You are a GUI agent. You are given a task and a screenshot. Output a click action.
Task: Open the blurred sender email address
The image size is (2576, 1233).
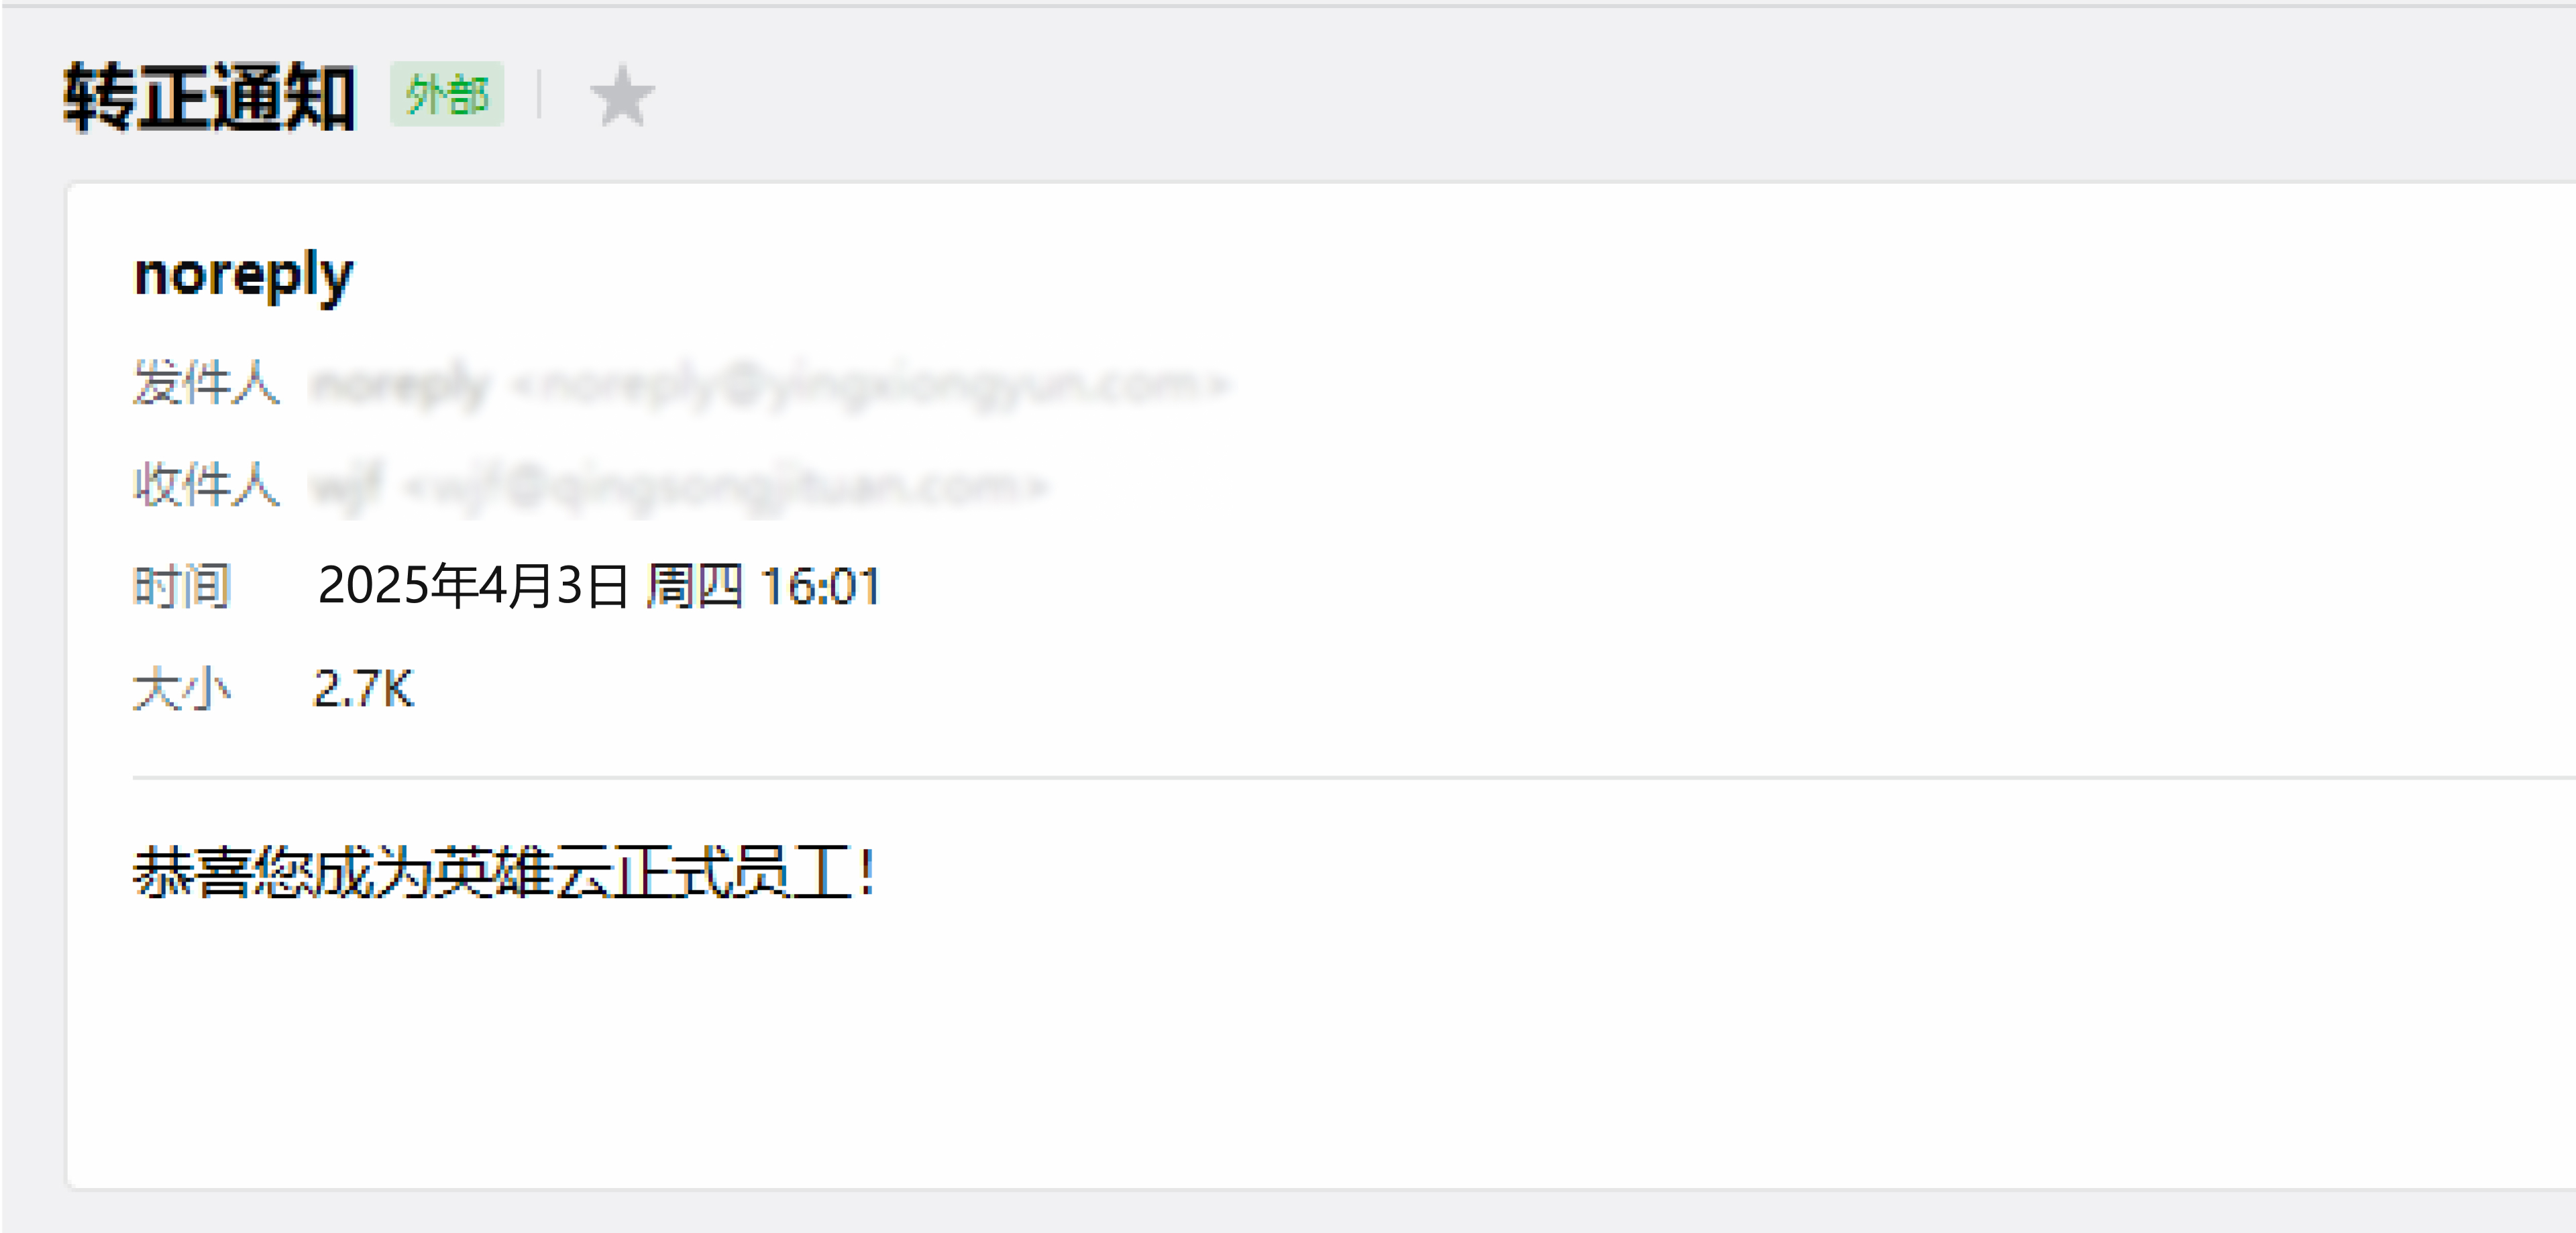coord(870,384)
